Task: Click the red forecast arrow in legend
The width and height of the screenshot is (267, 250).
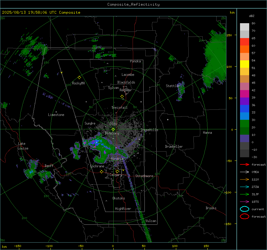Action: point(244,164)
